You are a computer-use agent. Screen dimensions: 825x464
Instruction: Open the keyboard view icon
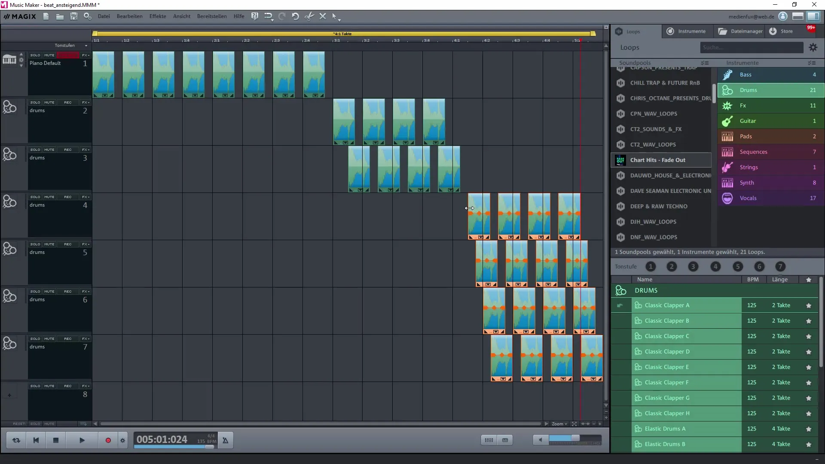click(505, 440)
